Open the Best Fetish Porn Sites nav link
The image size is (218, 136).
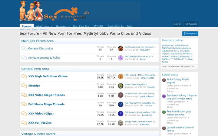coord(120,26)
